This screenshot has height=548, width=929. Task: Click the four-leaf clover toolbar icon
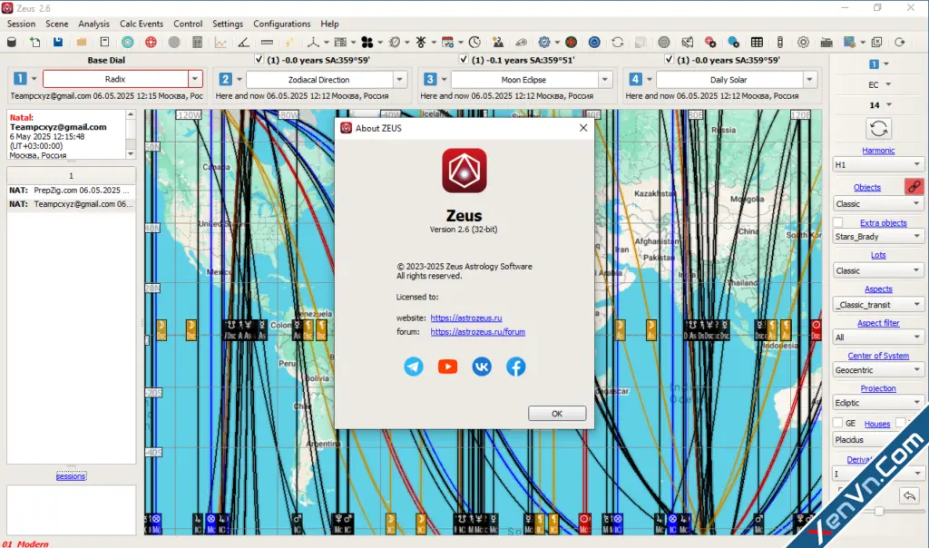tap(367, 42)
